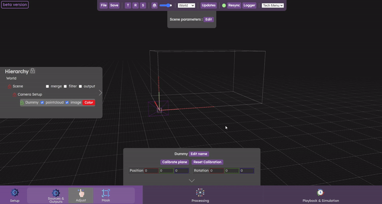Enable the filter checkbox for Scene

pos(65,86)
